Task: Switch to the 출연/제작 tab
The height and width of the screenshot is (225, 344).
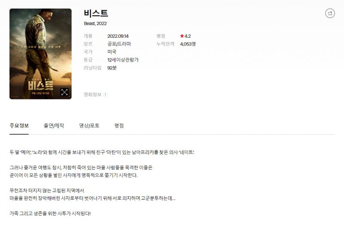Action: click(x=54, y=126)
